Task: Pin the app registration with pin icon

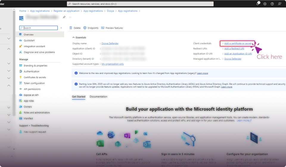Action: 64,17
